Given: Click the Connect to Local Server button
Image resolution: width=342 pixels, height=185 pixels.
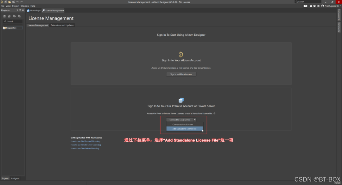Looking at the screenshot, I should tap(180, 120).
